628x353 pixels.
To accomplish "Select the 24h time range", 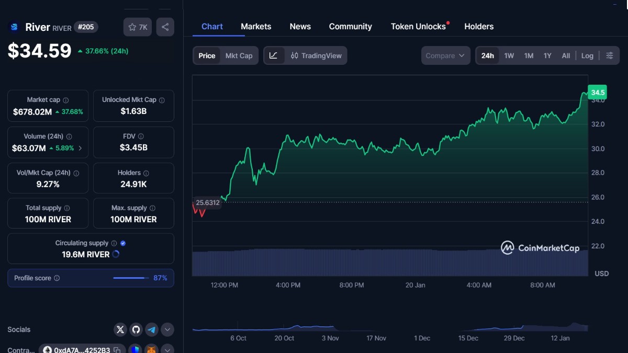I will tap(488, 55).
